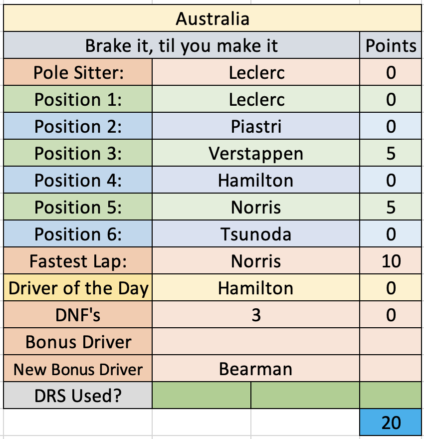Select the Fastest Lap points cell showing 10
This screenshot has height=439, width=424.
[391, 260]
